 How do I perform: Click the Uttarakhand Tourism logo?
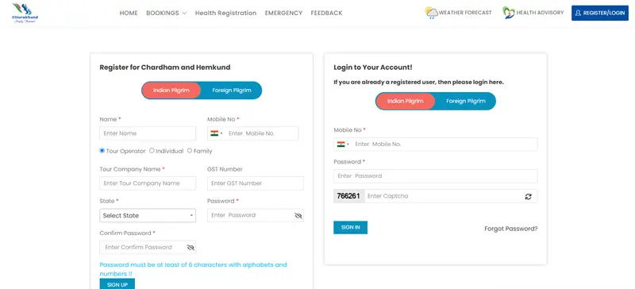coord(25,13)
